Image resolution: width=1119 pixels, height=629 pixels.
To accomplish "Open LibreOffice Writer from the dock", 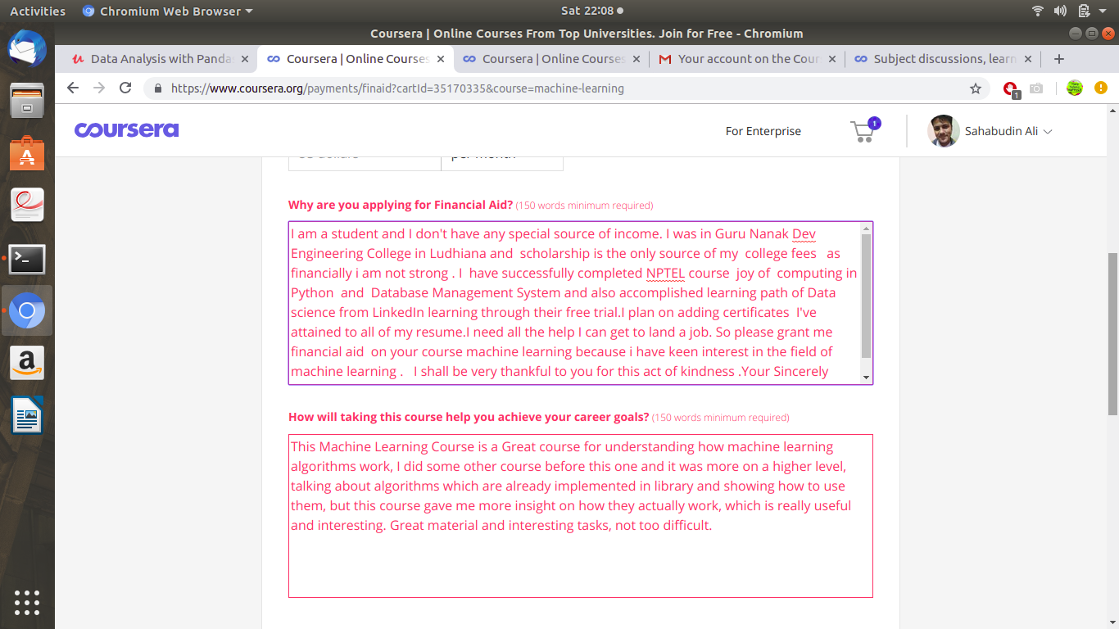I will (x=27, y=415).
